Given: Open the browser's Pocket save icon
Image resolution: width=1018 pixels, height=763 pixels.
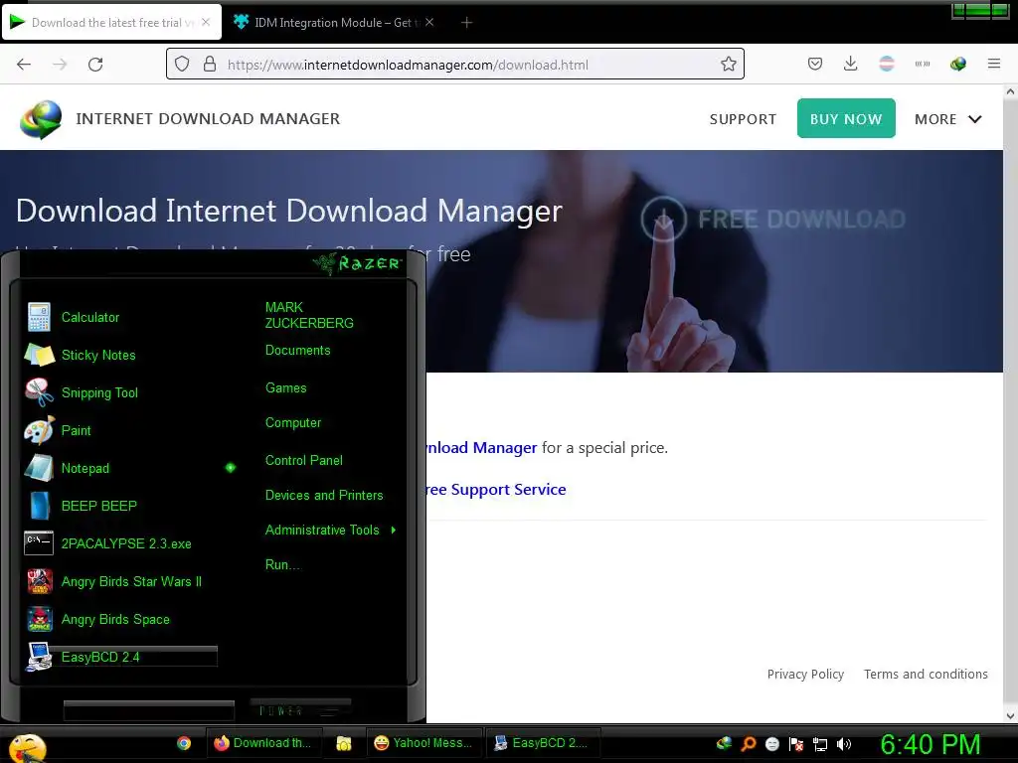Looking at the screenshot, I should (815, 64).
